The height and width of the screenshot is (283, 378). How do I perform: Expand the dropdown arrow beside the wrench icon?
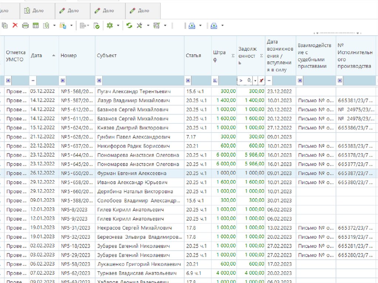[x=148, y=25]
